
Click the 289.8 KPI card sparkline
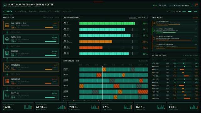(95, 107)
